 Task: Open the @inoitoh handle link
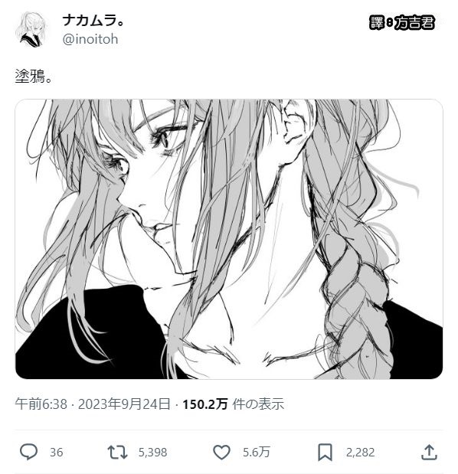click(x=90, y=39)
